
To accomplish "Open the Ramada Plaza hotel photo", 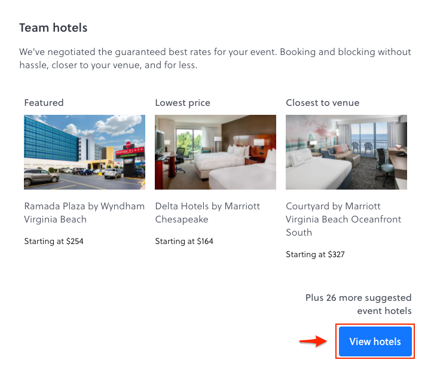I will click(x=84, y=152).
